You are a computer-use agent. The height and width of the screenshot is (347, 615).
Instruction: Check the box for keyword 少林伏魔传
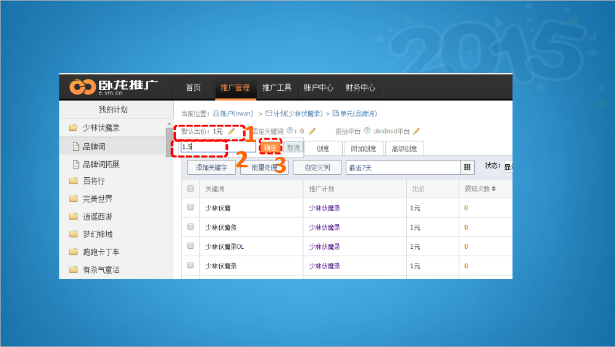(x=191, y=227)
